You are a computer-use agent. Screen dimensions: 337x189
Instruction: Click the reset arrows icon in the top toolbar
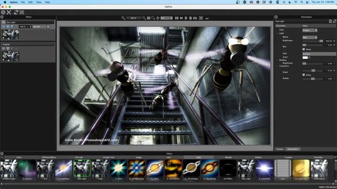coord(16,12)
